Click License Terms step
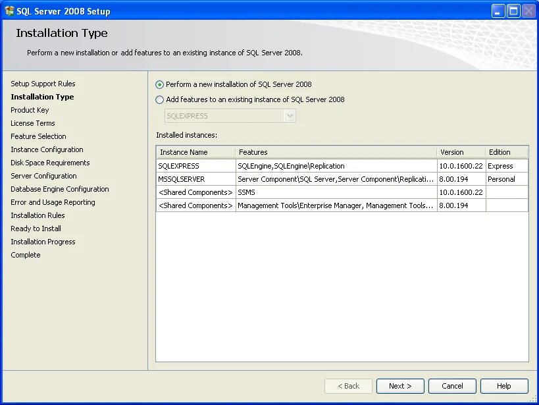Screen dimensions: 539x405 click(33, 123)
